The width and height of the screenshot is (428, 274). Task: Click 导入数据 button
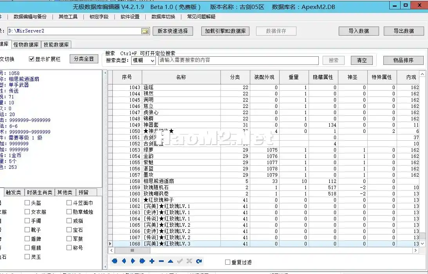coord(359,31)
